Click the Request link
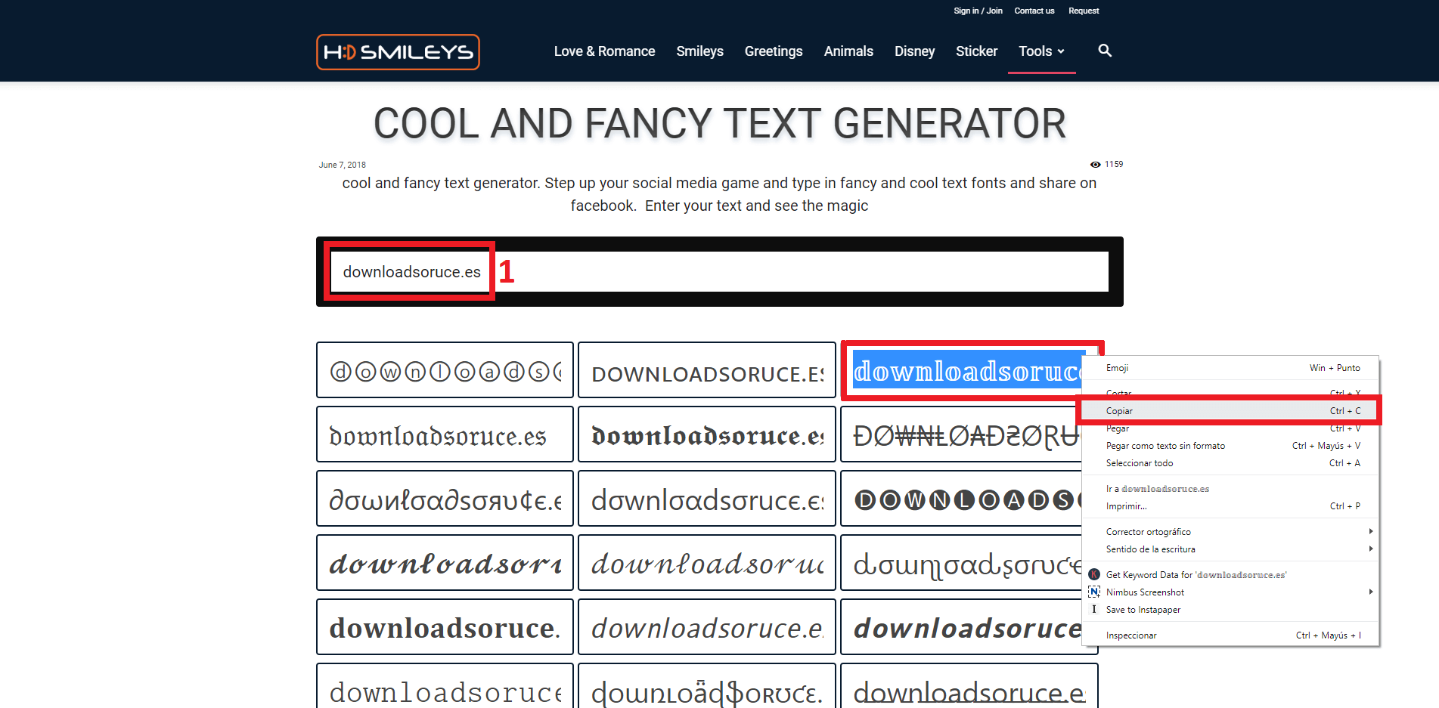This screenshot has height=708, width=1439. click(x=1084, y=11)
